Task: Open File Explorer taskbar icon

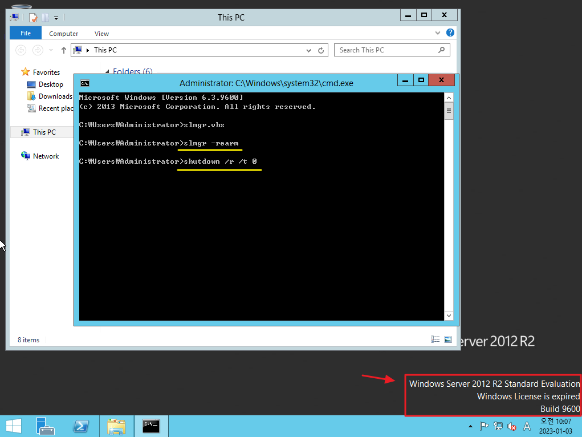Action: point(116,426)
